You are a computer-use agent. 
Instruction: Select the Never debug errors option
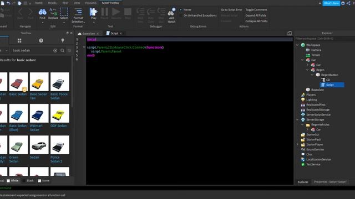pyautogui.click(x=186, y=10)
